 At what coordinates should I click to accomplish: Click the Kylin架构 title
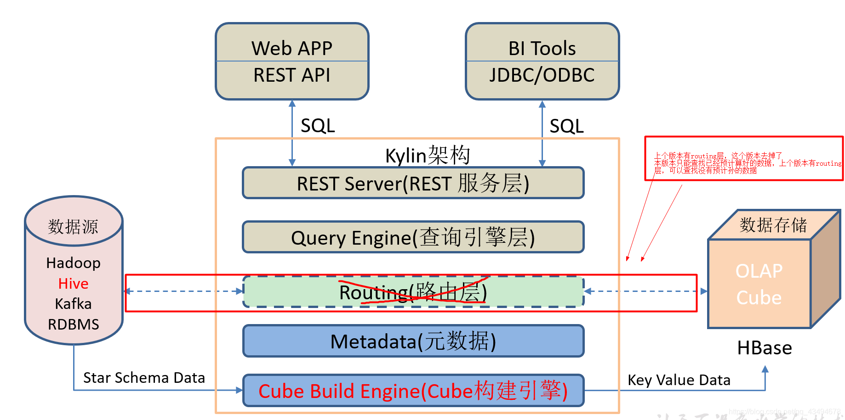click(428, 155)
